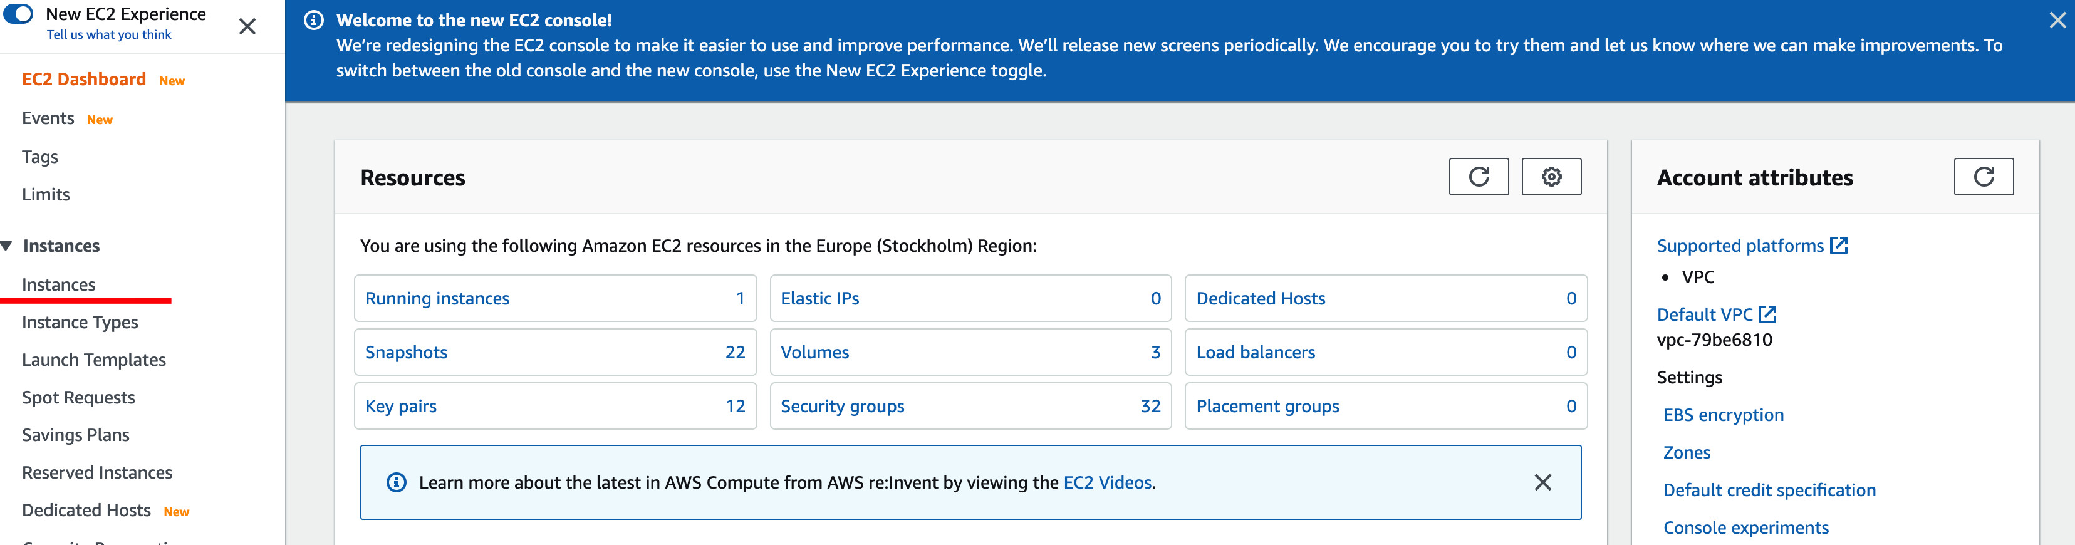Open Instances in the sidebar
This screenshot has height=545, width=2075.
click(x=59, y=284)
